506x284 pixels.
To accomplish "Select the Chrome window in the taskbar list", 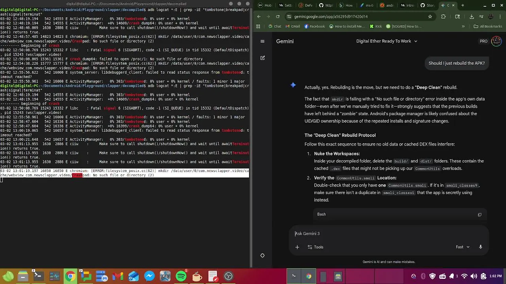I will click(309, 276).
